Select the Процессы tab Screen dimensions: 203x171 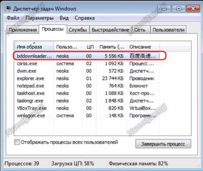point(53,29)
